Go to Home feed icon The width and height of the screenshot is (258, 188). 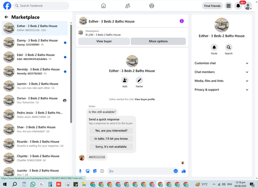[103, 6]
